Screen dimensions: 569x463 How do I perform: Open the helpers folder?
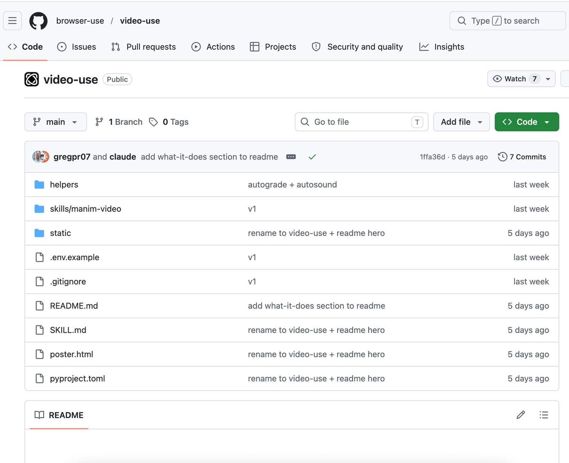(x=64, y=184)
